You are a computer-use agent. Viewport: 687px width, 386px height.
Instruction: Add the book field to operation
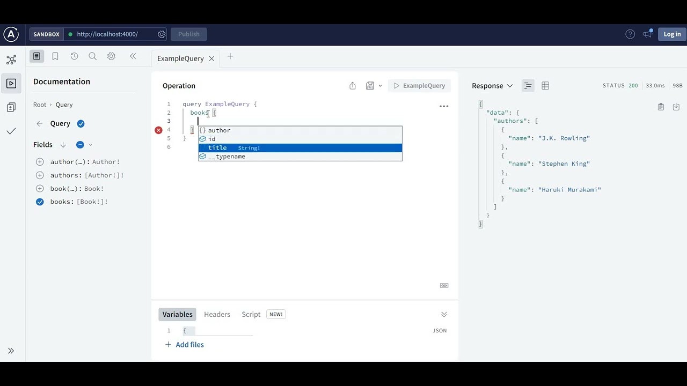pos(40,189)
